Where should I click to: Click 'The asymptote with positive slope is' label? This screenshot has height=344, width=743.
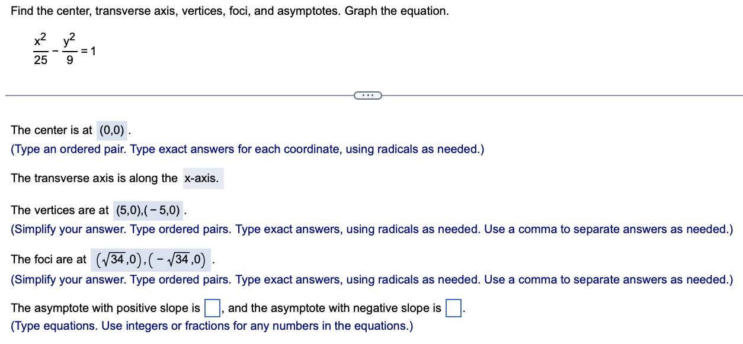(x=104, y=307)
